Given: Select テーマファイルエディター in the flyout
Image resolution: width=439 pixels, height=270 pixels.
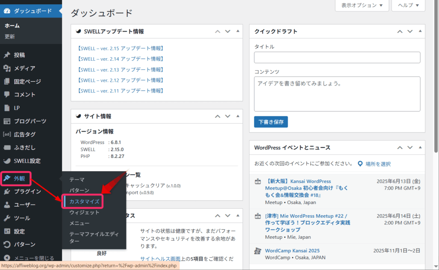Looking at the screenshot, I should click(94, 237).
